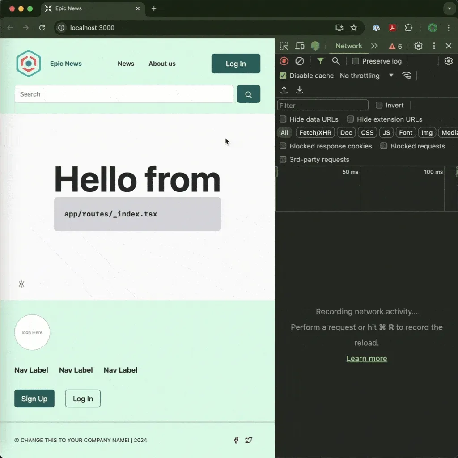Image resolution: width=458 pixels, height=458 pixels.
Task: Stop recording network log
Action: [284, 61]
